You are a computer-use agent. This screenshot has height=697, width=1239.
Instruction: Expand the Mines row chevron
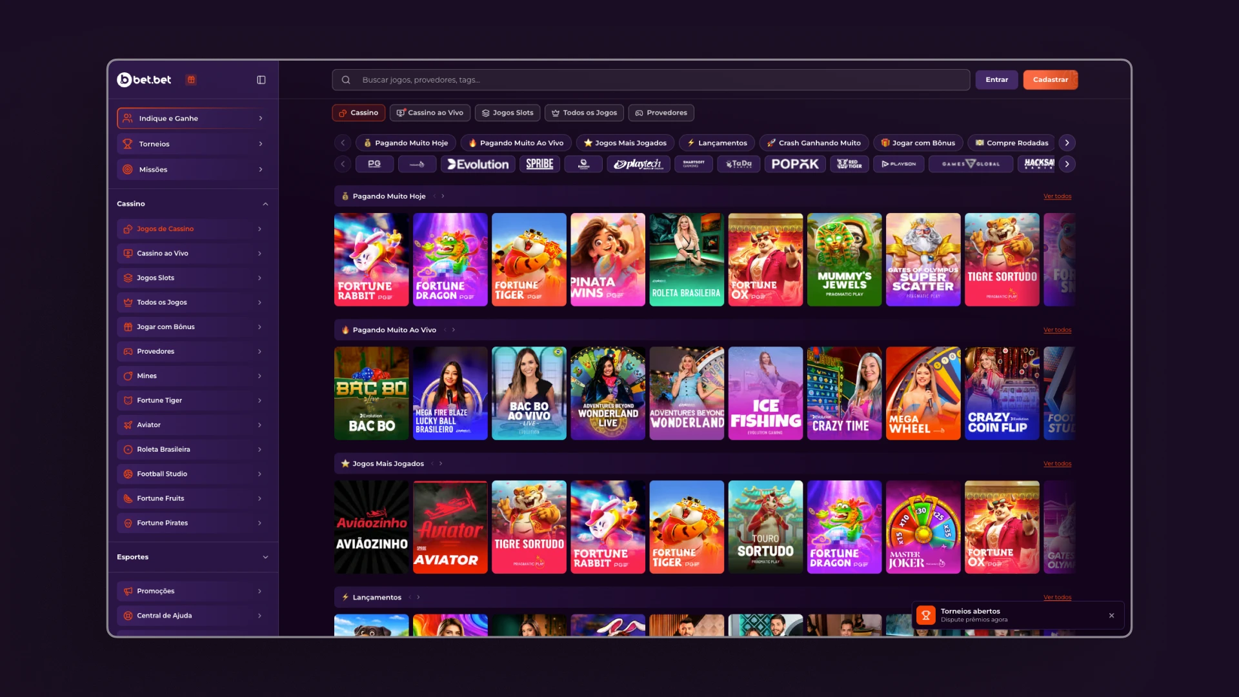tap(259, 376)
